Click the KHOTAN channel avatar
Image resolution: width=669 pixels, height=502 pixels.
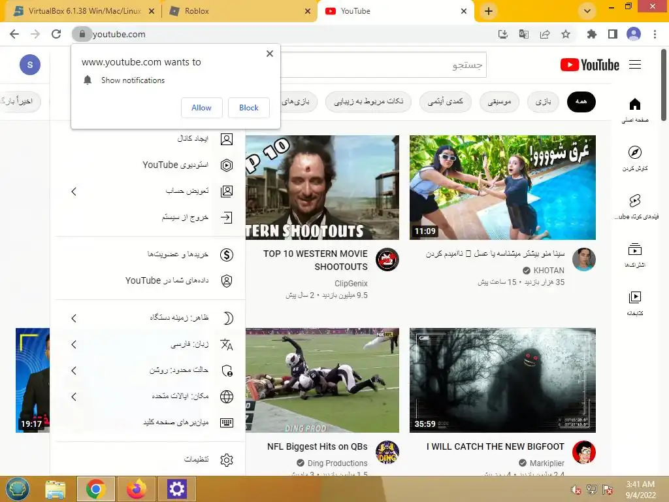tap(583, 259)
